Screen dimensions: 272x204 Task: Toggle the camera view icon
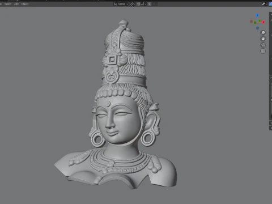click(263, 45)
